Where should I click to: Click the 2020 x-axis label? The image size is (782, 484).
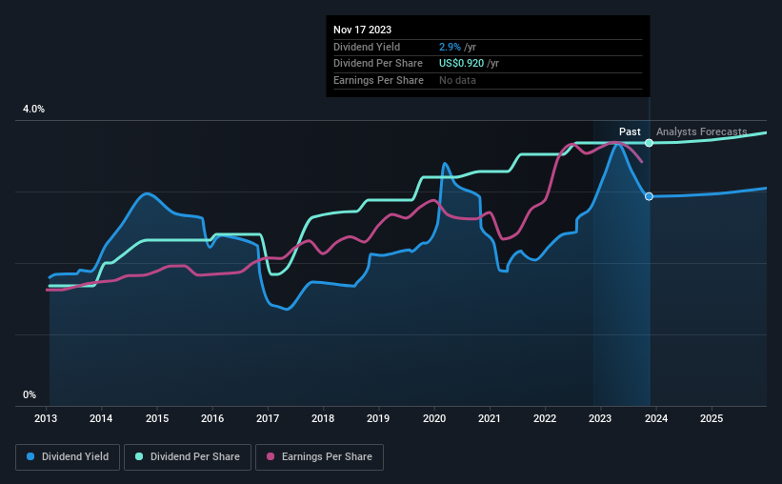click(x=434, y=418)
